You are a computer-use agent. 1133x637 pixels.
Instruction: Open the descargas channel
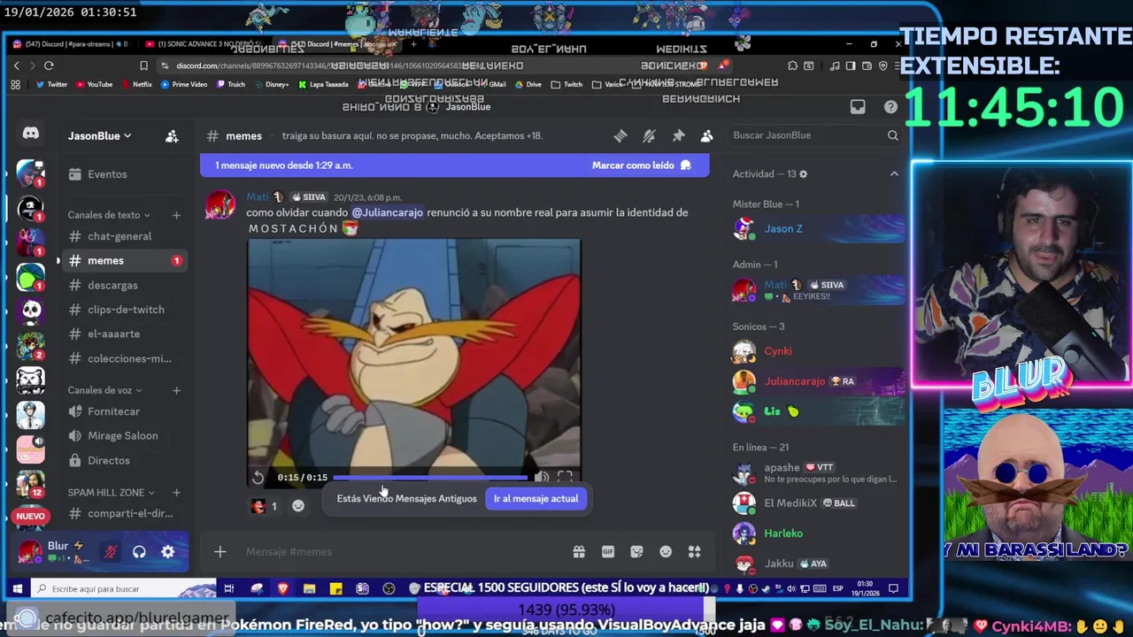[124, 285]
